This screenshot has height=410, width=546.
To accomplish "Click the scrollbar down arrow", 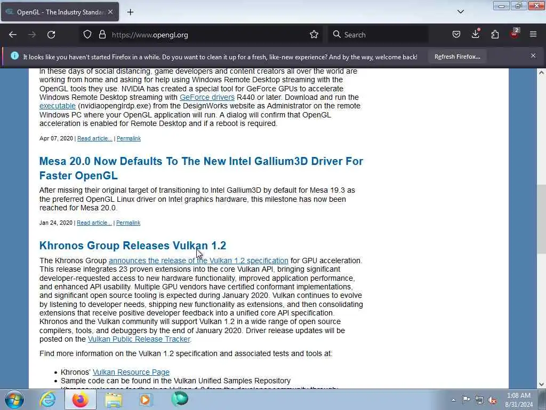I will pyautogui.click(x=541, y=384).
